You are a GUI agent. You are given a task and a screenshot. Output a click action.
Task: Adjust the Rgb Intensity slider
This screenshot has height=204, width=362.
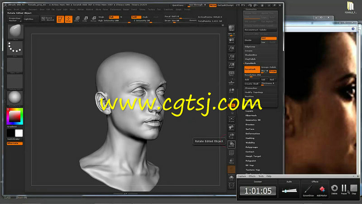coord(114,21)
